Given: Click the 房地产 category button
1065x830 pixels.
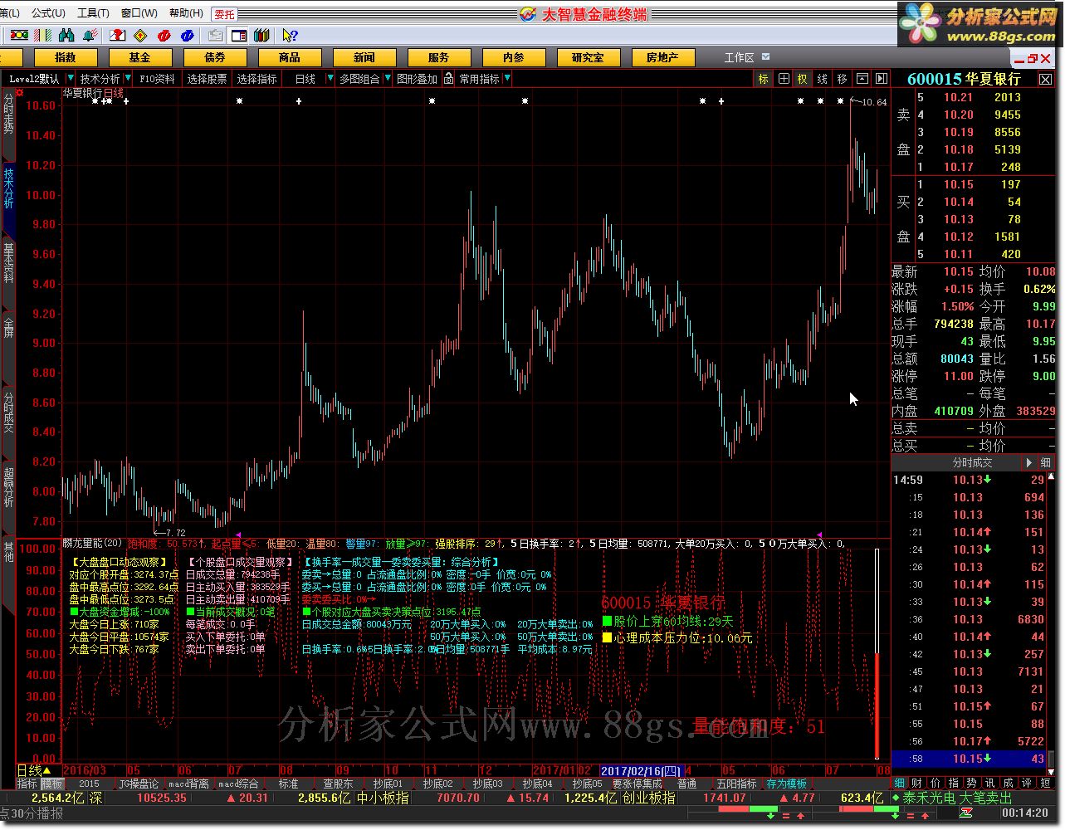Looking at the screenshot, I should [662, 57].
